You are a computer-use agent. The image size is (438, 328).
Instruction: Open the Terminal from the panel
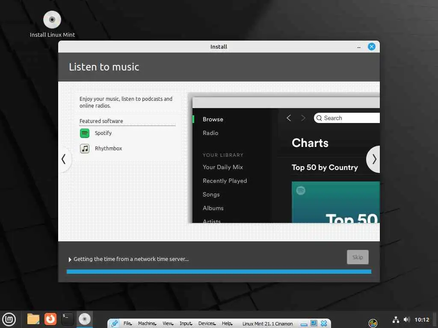click(x=67, y=319)
